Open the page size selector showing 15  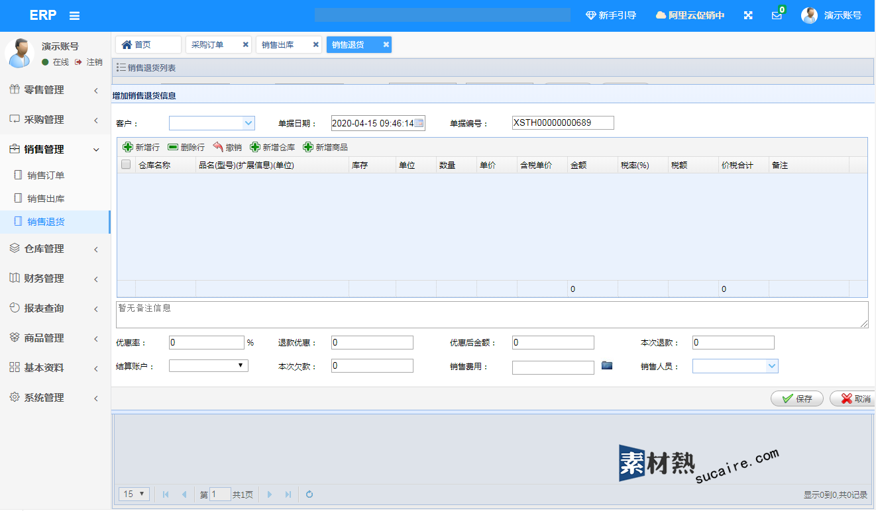click(x=134, y=494)
